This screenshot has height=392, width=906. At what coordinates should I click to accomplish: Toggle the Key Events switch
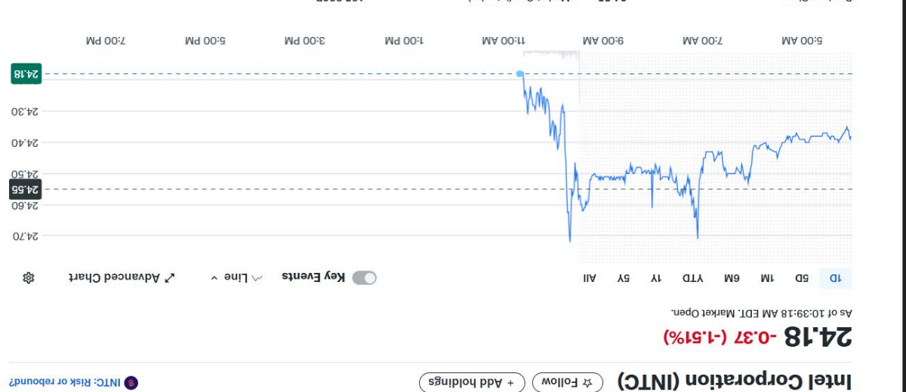(x=365, y=277)
